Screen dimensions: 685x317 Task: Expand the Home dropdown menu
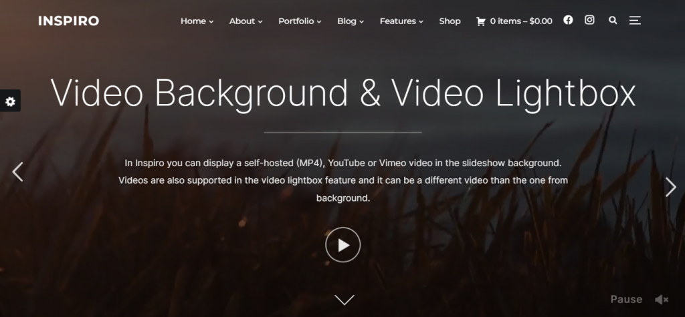pyautogui.click(x=197, y=21)
